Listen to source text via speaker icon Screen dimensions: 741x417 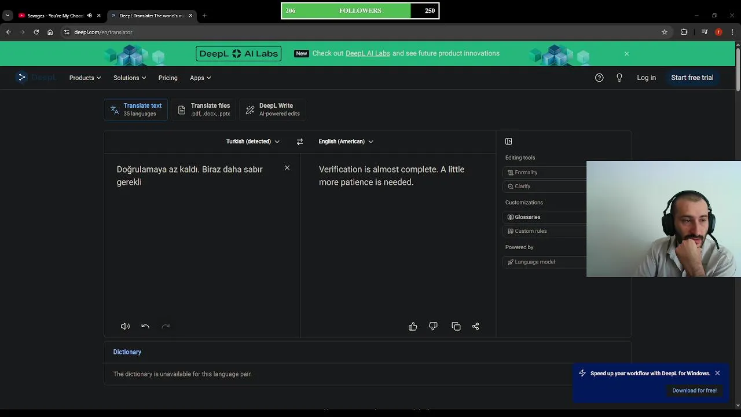125,327
